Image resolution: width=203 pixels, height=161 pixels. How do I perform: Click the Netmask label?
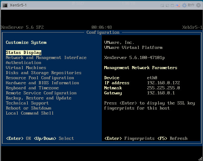point(113,88)
